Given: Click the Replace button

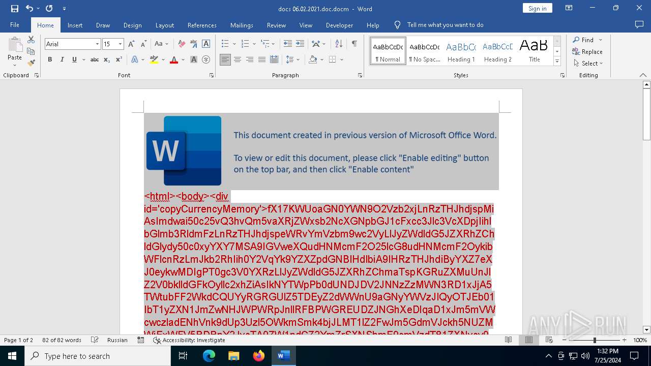Looking at the screenshot, I should tap(588, 52).
